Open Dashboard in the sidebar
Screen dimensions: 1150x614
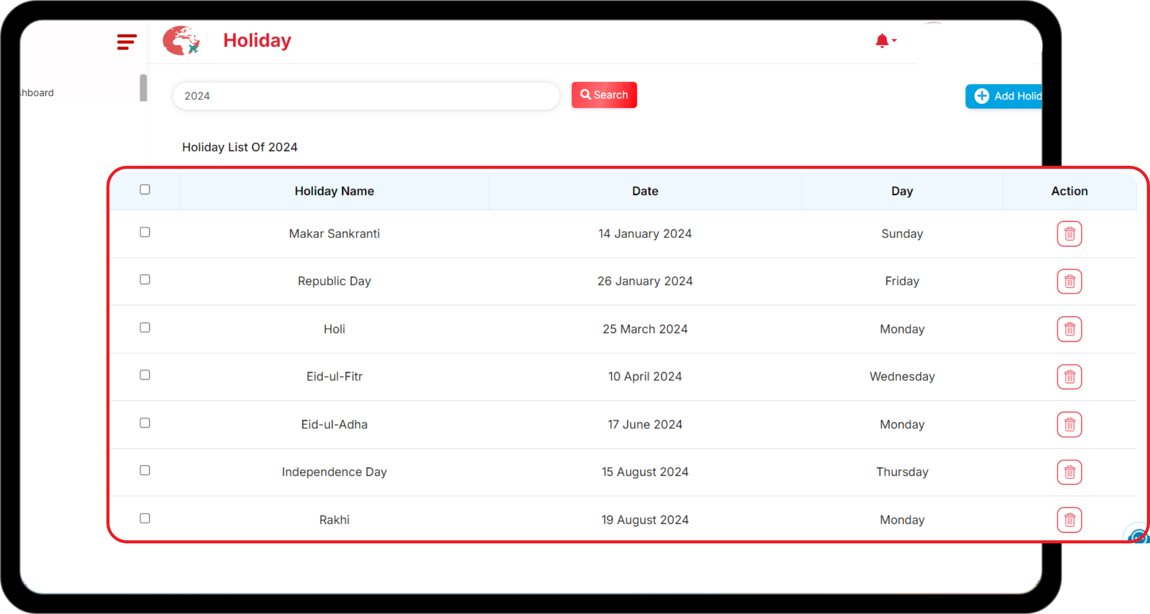coord(37,93)
